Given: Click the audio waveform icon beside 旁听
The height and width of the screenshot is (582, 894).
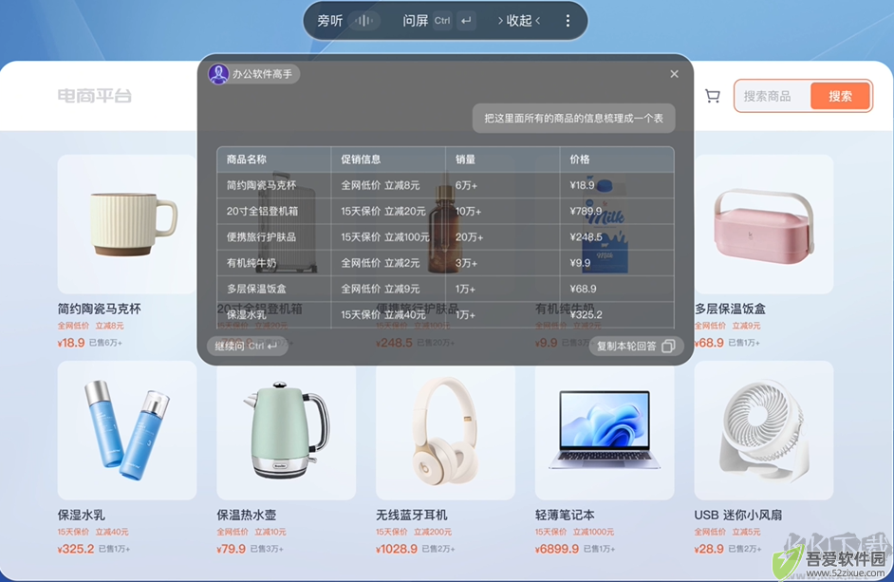Looking at the screenshot, I should [x=363, y=21].
